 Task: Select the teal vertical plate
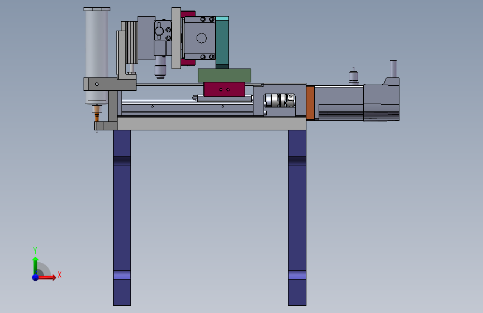click(x=222, y=42)
